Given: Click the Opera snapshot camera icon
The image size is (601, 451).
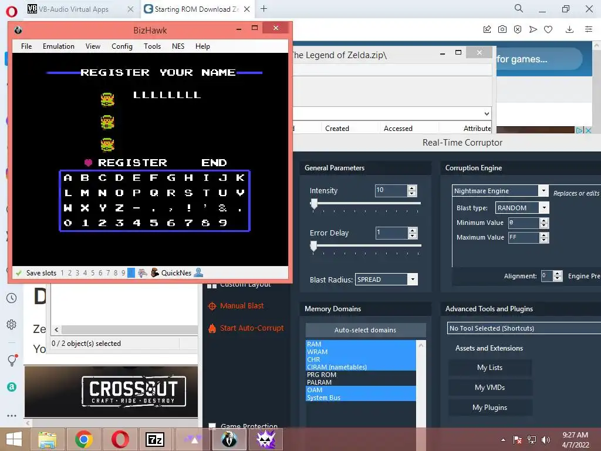Looking at the screenshot, I should tap(502, 29).
